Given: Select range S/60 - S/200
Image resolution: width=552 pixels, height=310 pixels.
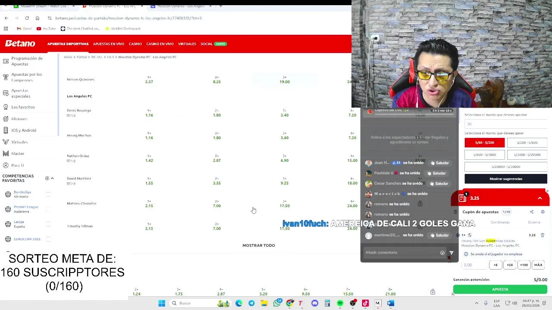Looking at the screenshot, I should pyautogui.click(x=484, y=143).
